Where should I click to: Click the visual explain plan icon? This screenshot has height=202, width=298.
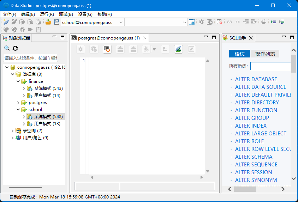click(x=178, y=49)
